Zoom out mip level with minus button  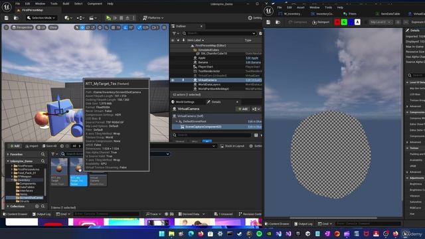(x=406, y=22)
